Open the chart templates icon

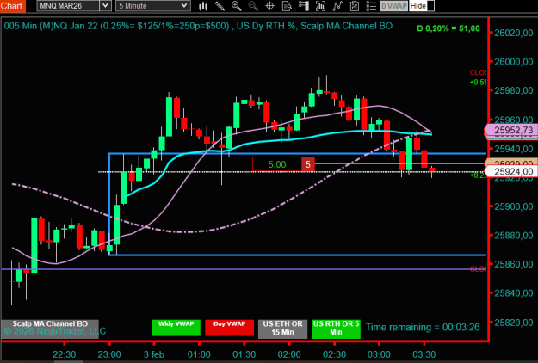(355, 6)
